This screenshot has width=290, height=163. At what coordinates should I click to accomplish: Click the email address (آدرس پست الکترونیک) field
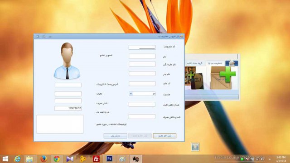point(68,85)
